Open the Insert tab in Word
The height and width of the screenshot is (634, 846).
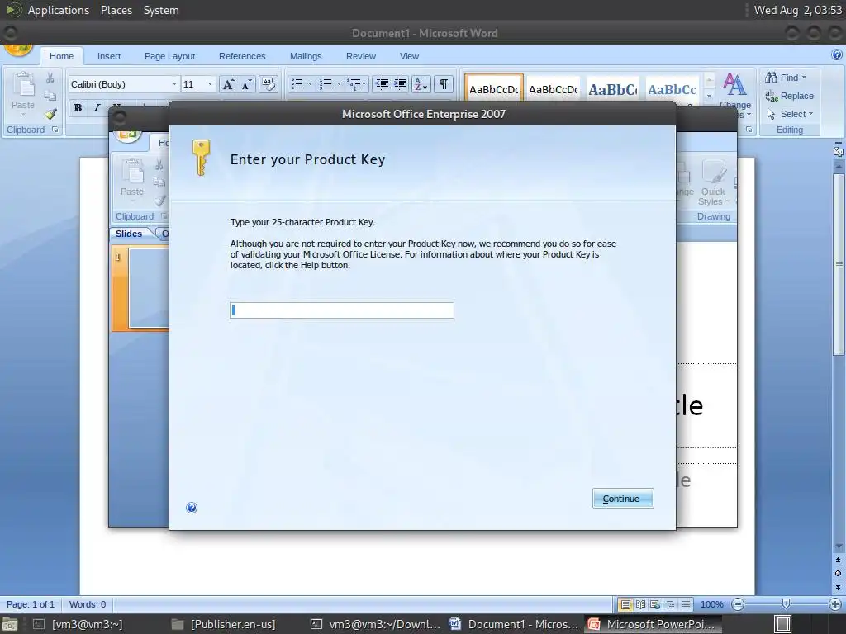109,56
